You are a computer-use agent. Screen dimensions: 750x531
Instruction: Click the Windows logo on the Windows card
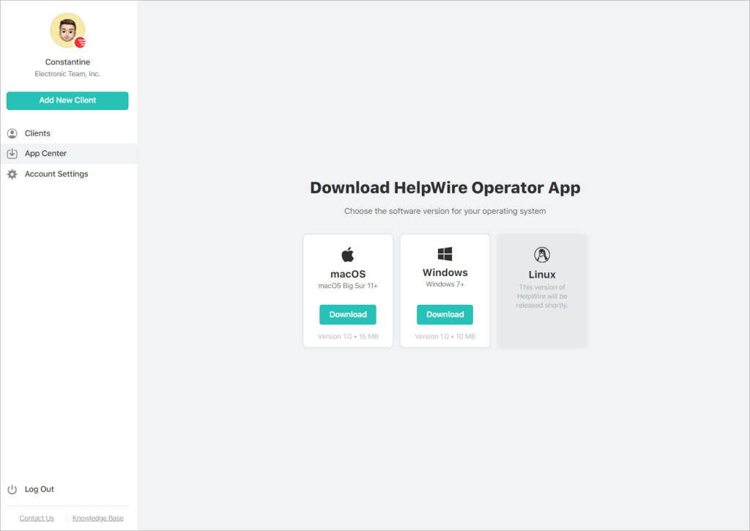(445, 252)
